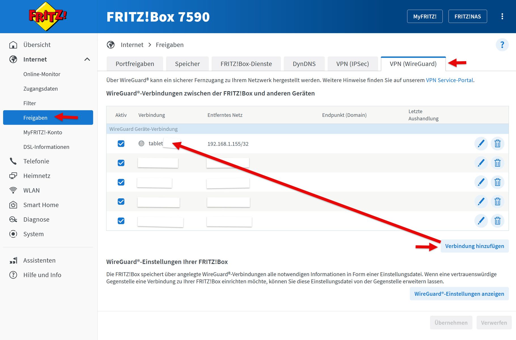Switch to the Portfreigaben tab

point(135,64)
